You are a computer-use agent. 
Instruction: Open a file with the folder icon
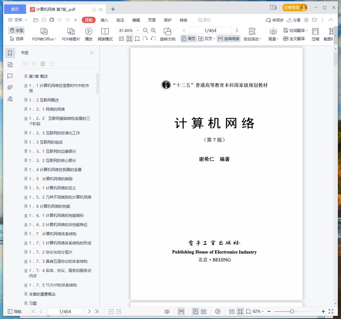pyautogui.click(x=36, y=20)
